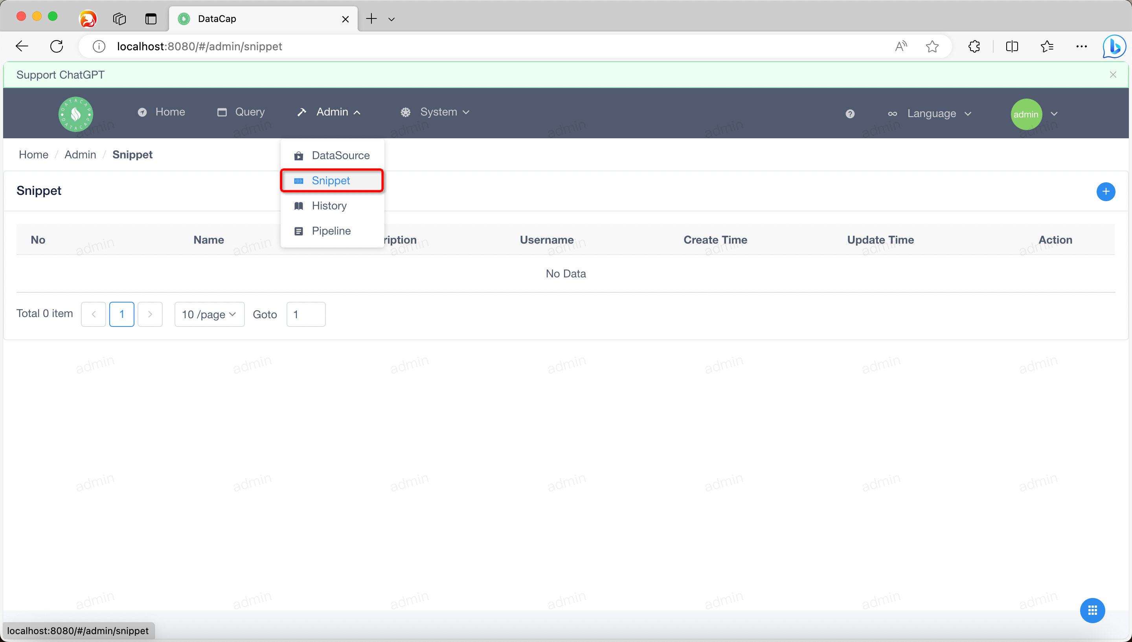The height and width of the screenshot is (642, 1132).
Task: Toggle vertical tabs icon
Action: 151,19
